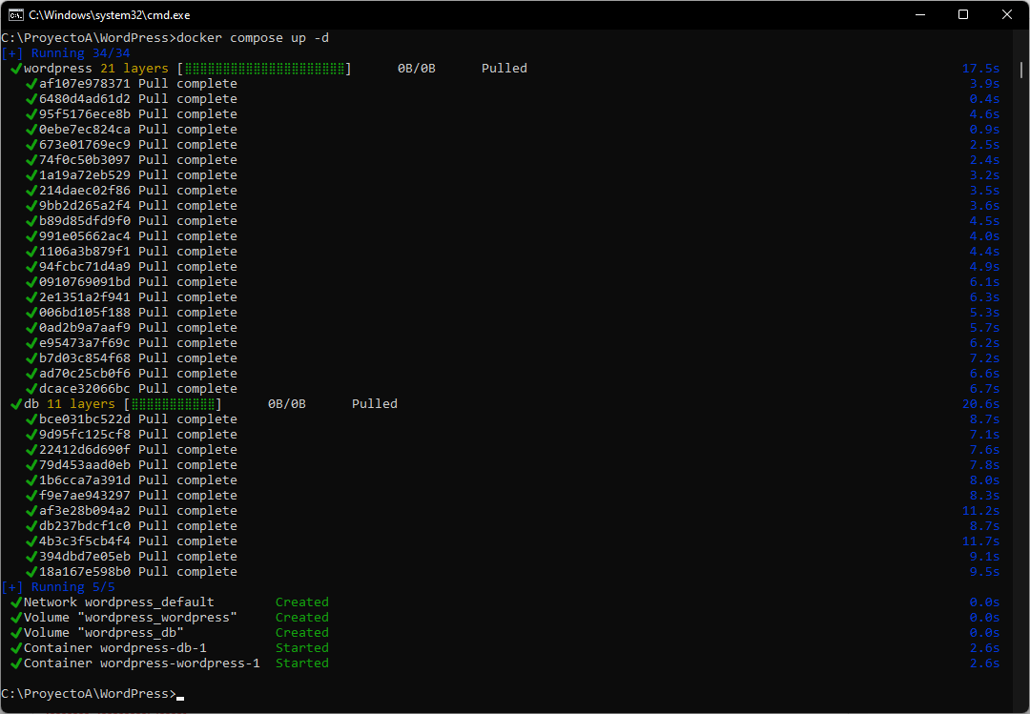Click layer ID 0ebe7ec824ca
The image size is (1030, 714).
[x=85, y=130]
